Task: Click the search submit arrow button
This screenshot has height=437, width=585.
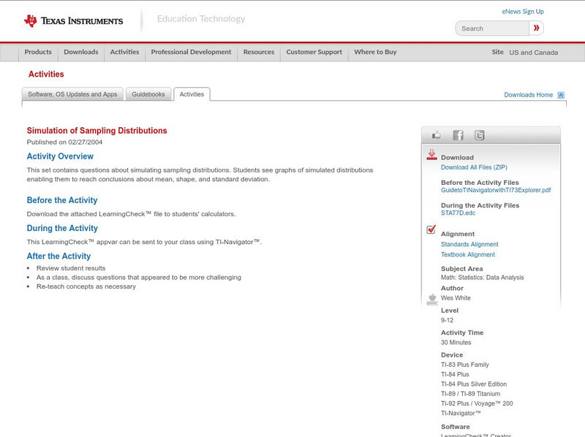Action: click(x=536, y=28)
